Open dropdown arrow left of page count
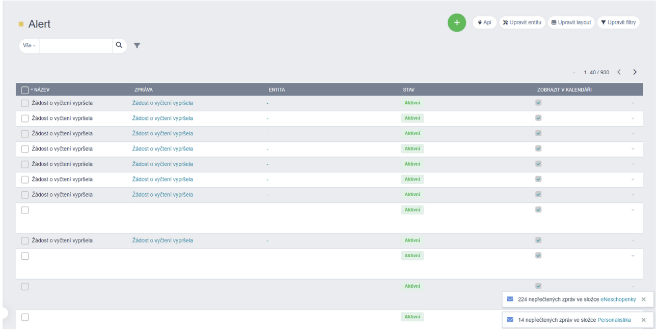658x332 pixels. (x=574, y=73)
